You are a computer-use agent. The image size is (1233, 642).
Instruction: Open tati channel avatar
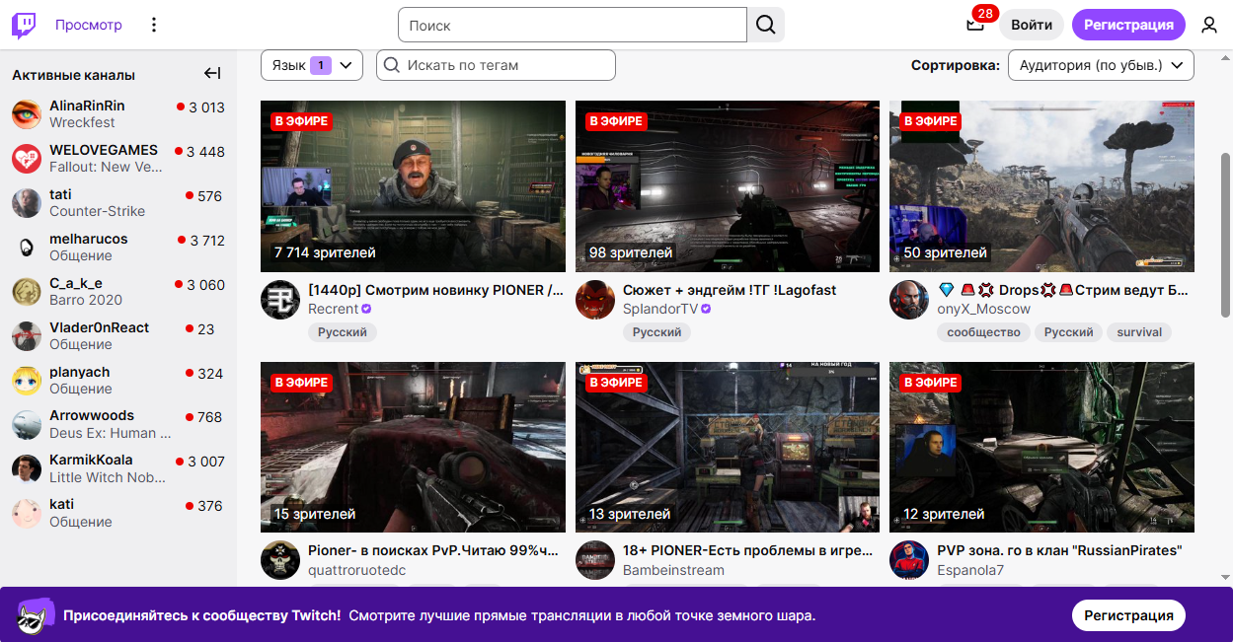click(27, 203)
